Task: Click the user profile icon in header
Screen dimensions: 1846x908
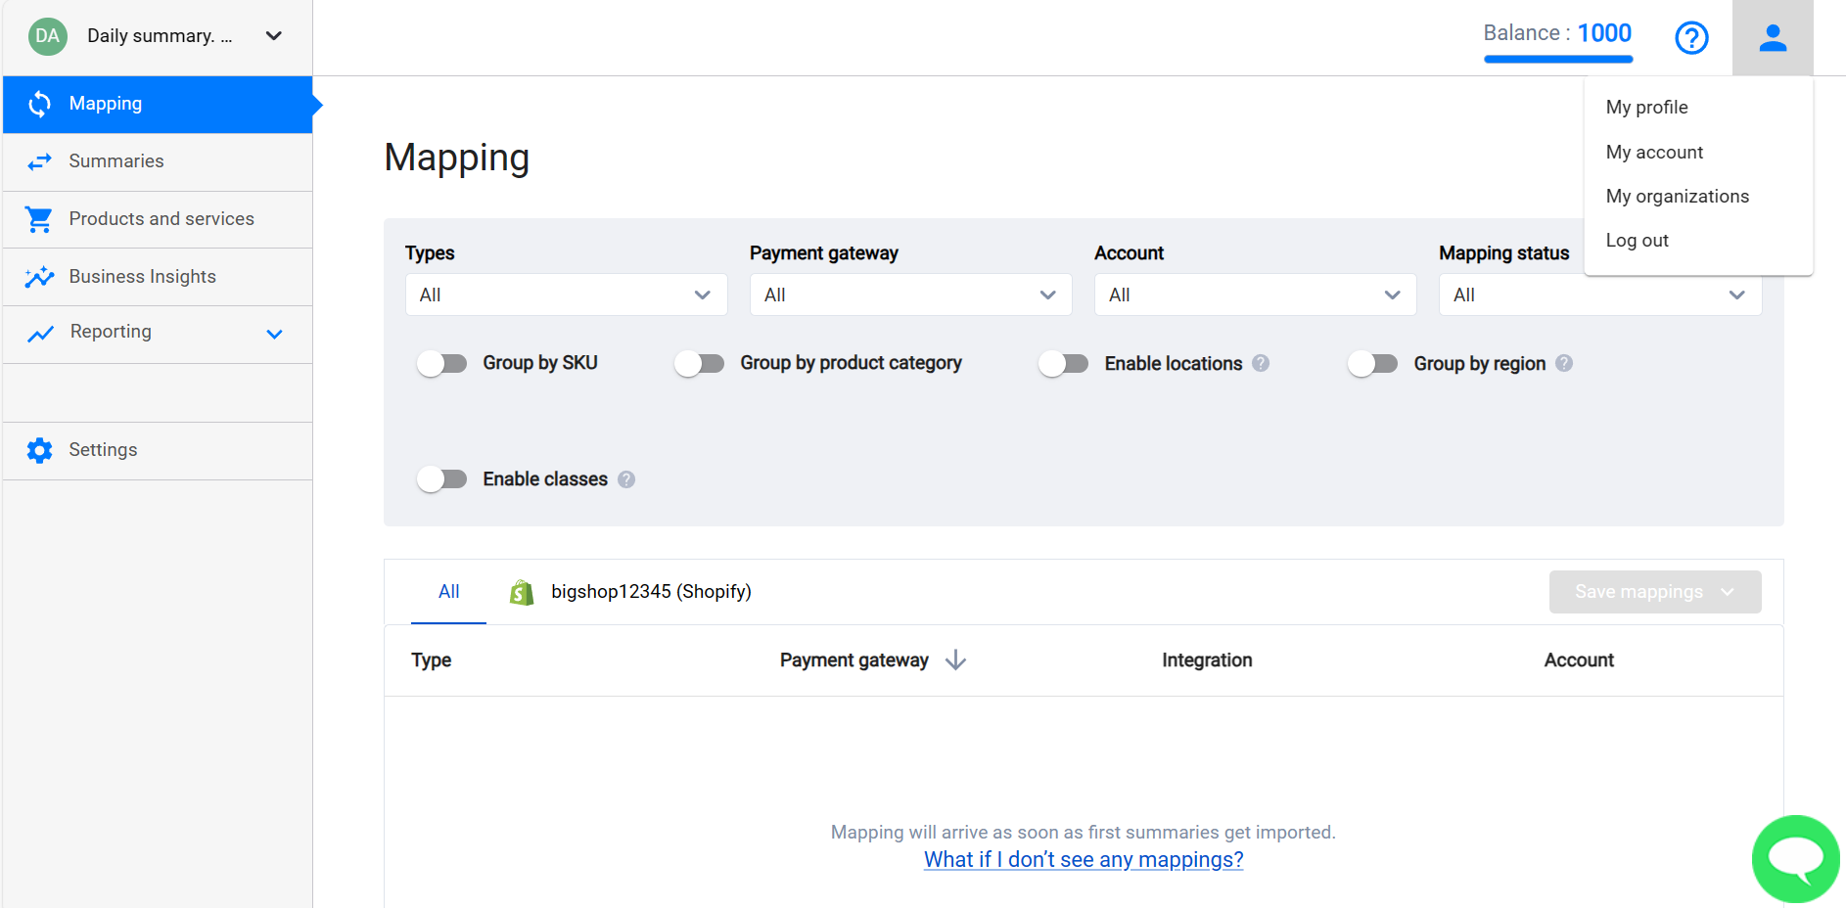Action: [1772, 37]
